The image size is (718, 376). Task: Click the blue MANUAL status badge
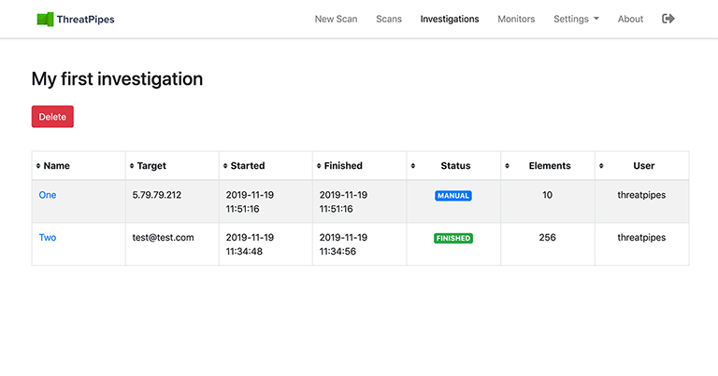453,196
